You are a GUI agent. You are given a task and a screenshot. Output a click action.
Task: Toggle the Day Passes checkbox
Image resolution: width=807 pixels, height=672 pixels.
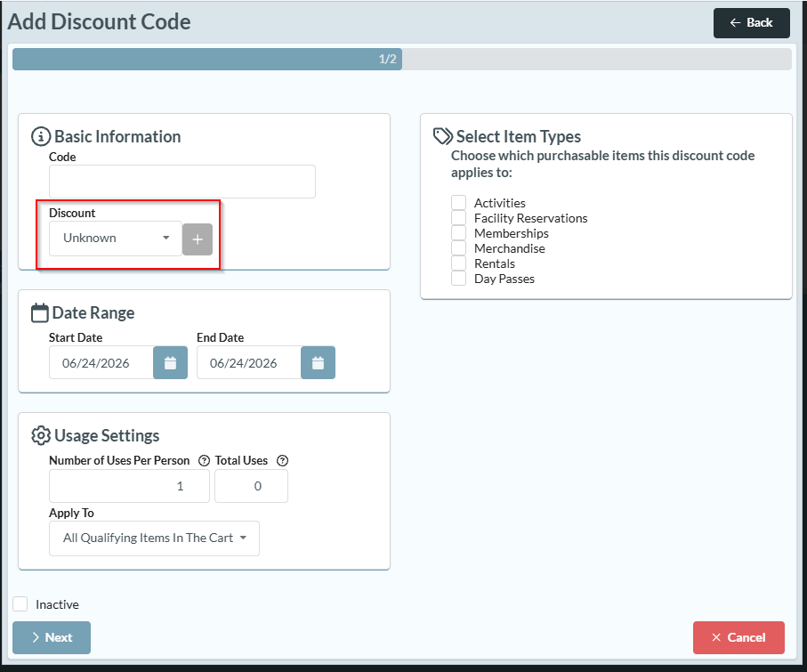point(458,279)
